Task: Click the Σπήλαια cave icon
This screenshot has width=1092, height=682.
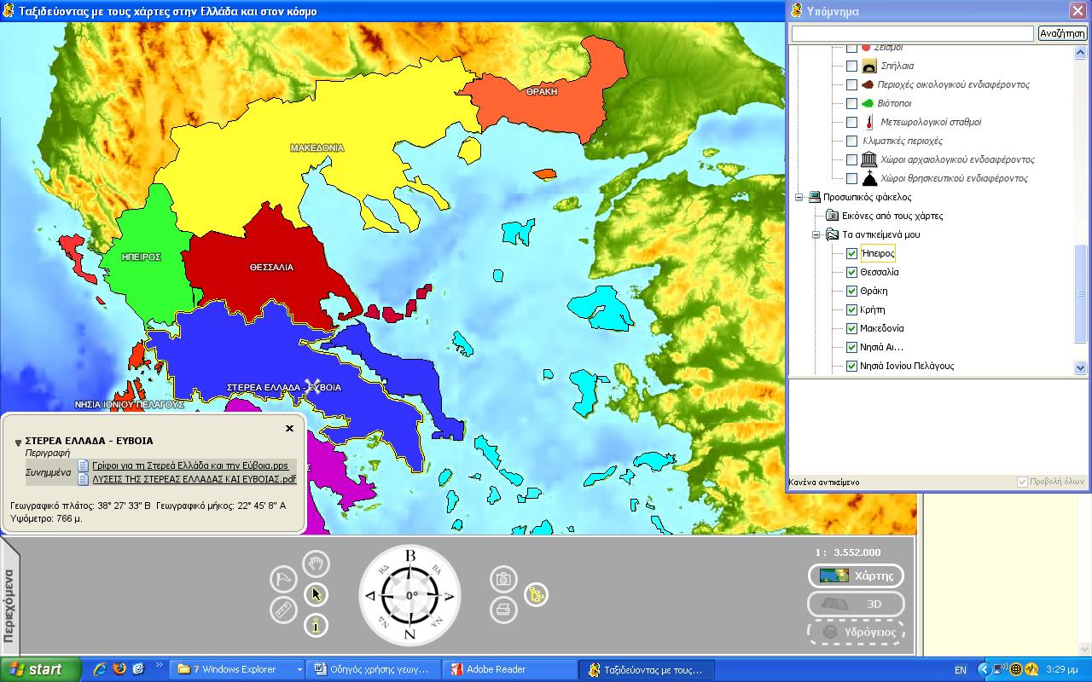Action: [869, 66]
